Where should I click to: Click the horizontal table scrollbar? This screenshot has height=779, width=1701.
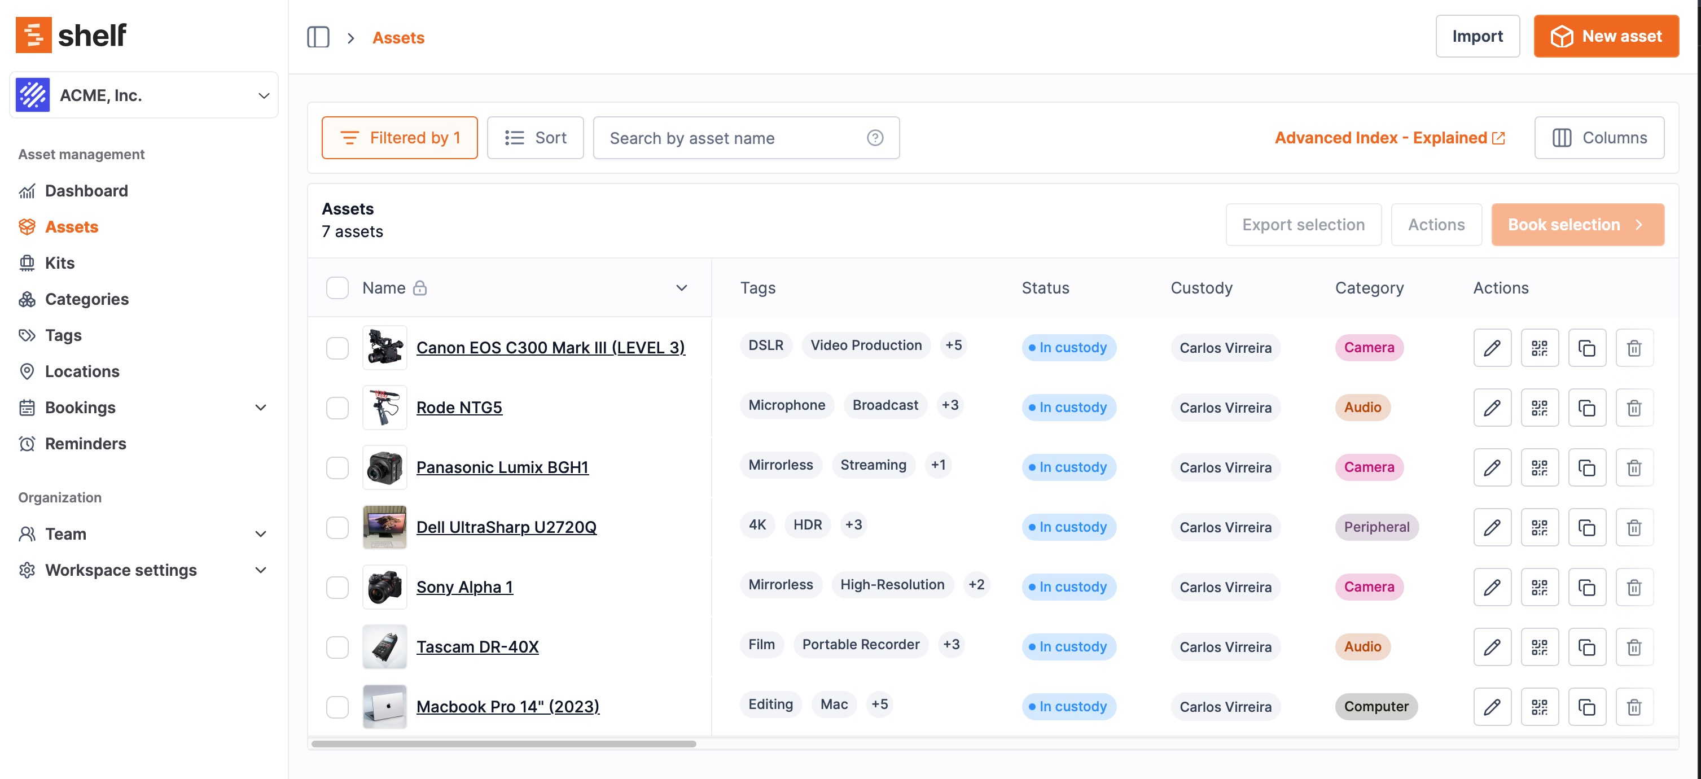click(x=503, y=744)
